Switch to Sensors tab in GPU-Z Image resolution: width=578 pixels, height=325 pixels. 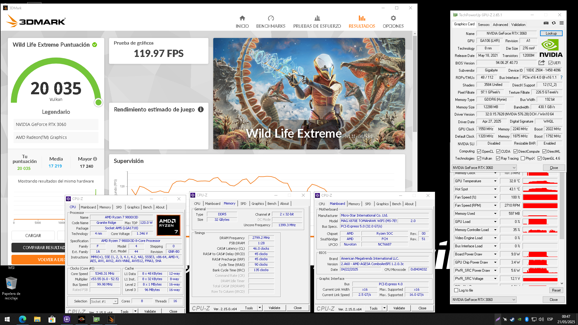(484, 25)
